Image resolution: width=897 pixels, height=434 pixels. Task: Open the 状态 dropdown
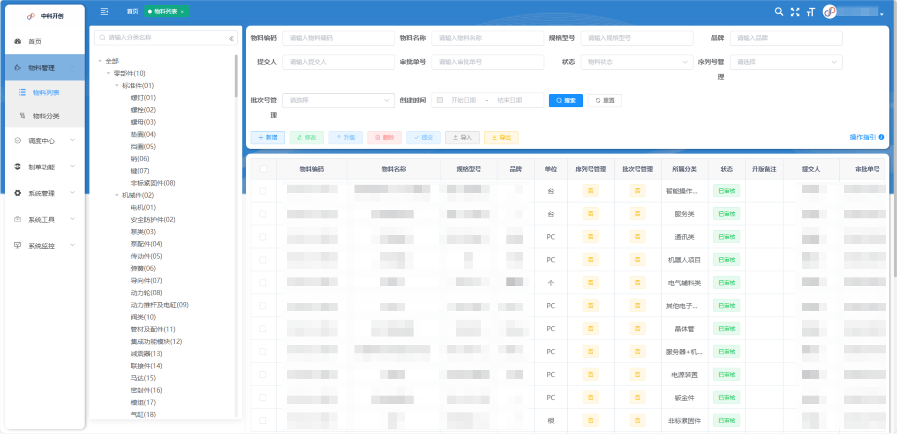(x=637, y=62)
